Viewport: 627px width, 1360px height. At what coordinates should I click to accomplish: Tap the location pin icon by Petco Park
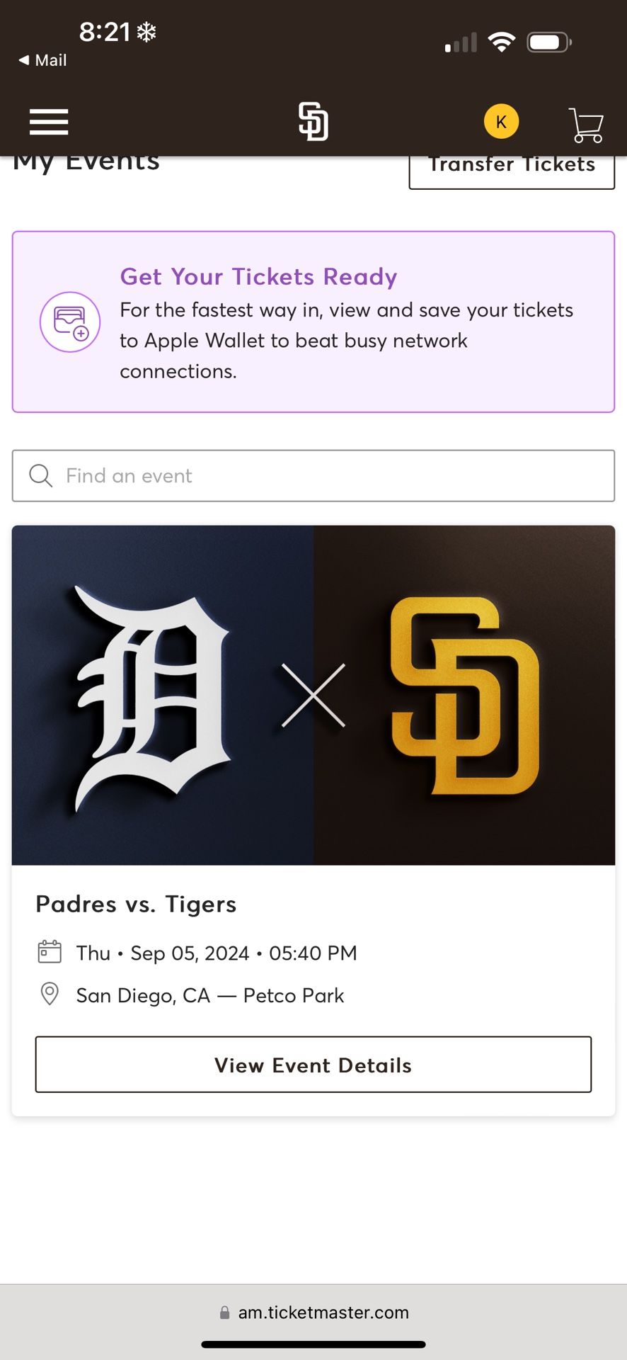[x=50, y=994]
